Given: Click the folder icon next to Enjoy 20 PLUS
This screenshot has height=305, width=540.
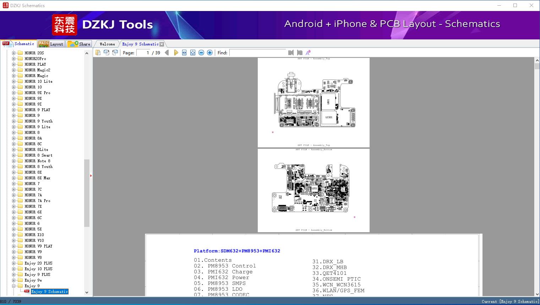Looking at the screenshot, I should [20, 263].
